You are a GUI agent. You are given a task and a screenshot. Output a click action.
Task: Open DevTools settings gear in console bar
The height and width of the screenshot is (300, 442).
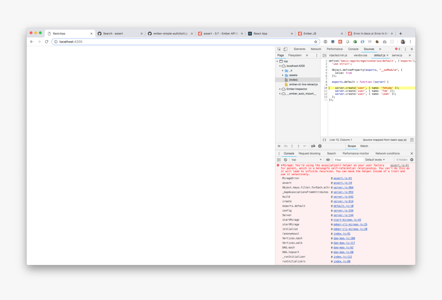(x=412, y=160)
